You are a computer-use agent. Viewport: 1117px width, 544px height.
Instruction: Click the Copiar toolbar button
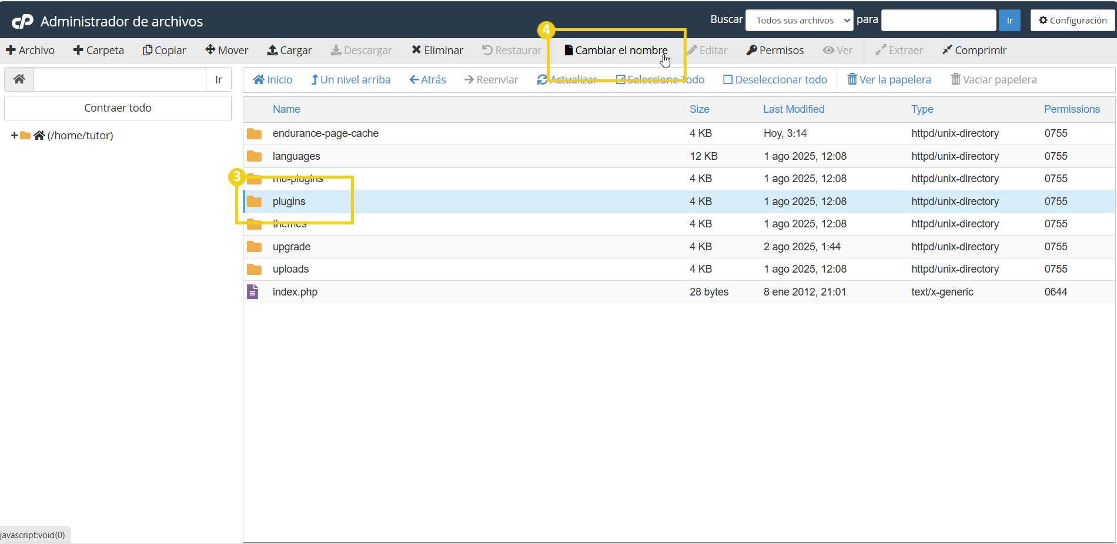(x=165, y=51)
